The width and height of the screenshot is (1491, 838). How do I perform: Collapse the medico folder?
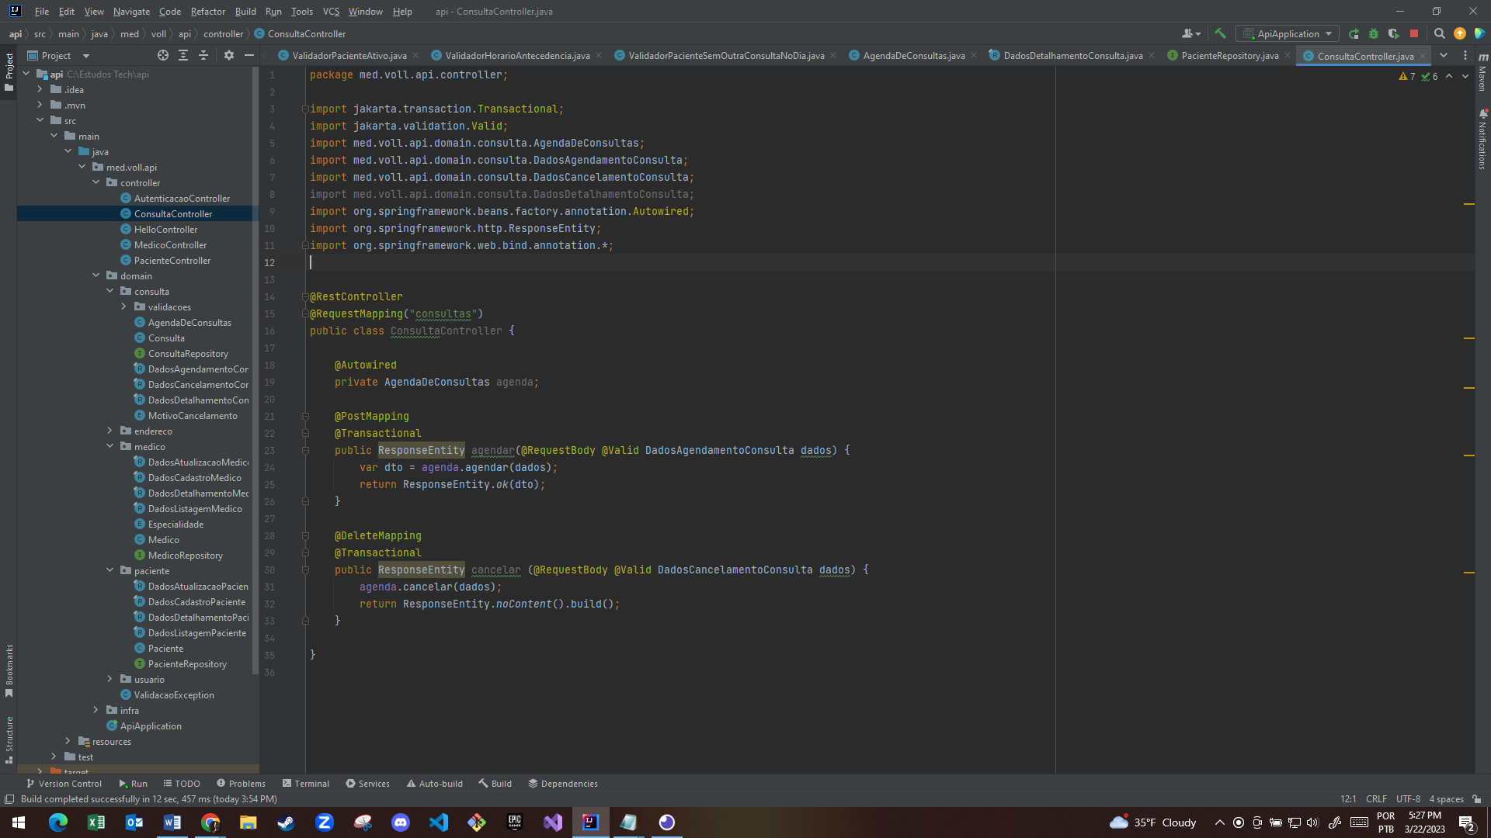[110, 446]
